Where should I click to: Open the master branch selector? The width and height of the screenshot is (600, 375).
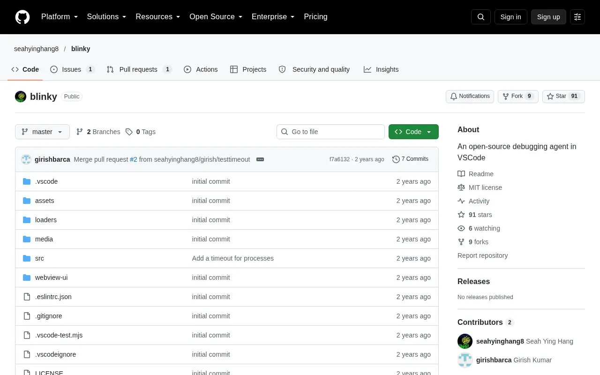click(x=42, y=132)
